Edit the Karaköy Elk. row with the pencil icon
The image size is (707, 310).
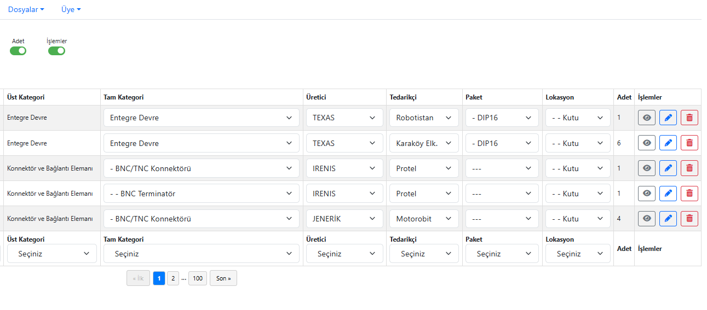(668, 143)
